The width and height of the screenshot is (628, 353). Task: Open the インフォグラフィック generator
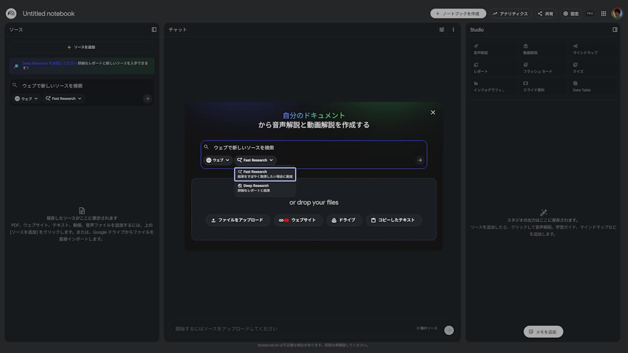(x=491, y=86)
